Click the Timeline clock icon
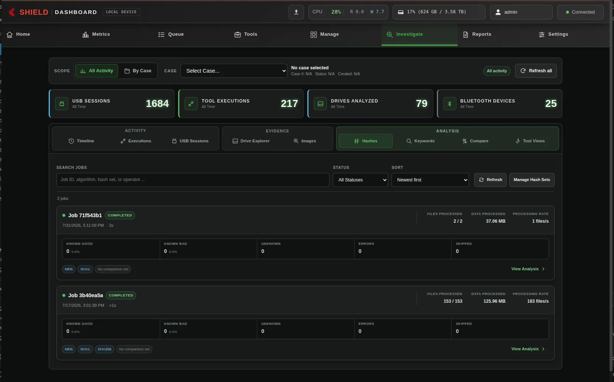The width and height of the screenshot is (614, 382). click(71, 141)
